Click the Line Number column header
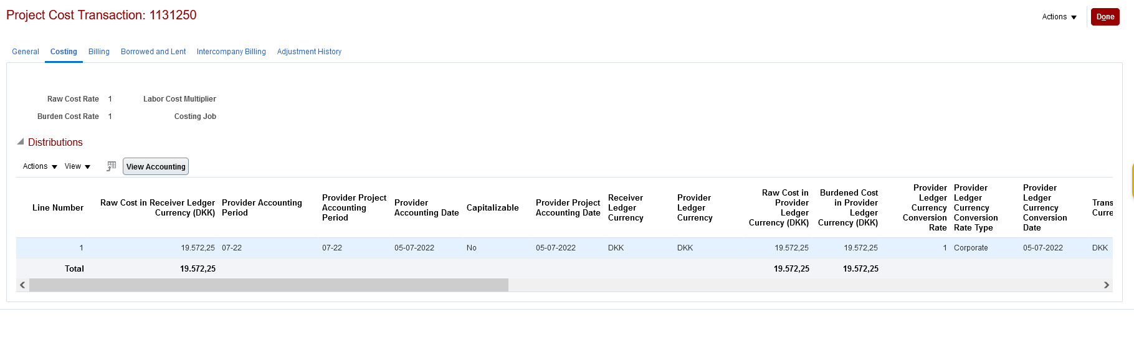The image size is (1134, 337). tap(58, 208)
